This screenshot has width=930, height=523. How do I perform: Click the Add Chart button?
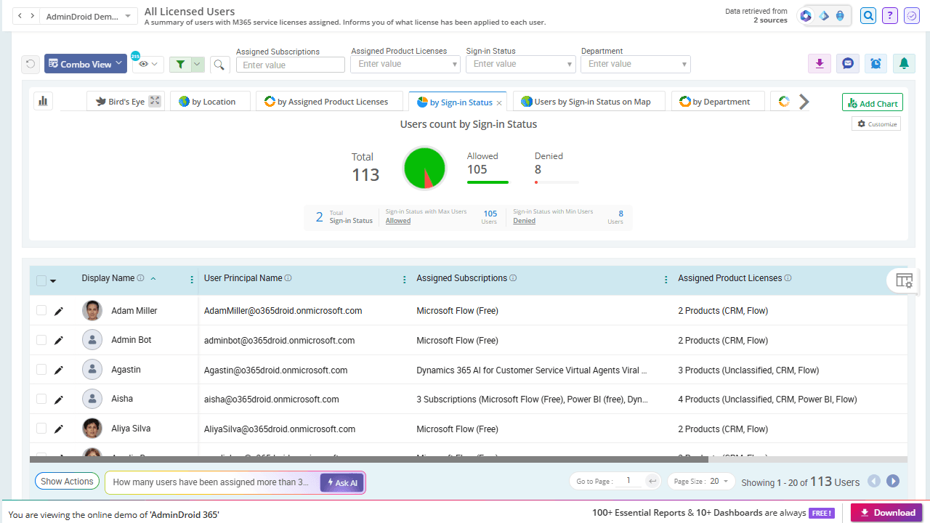click(873, 103)
